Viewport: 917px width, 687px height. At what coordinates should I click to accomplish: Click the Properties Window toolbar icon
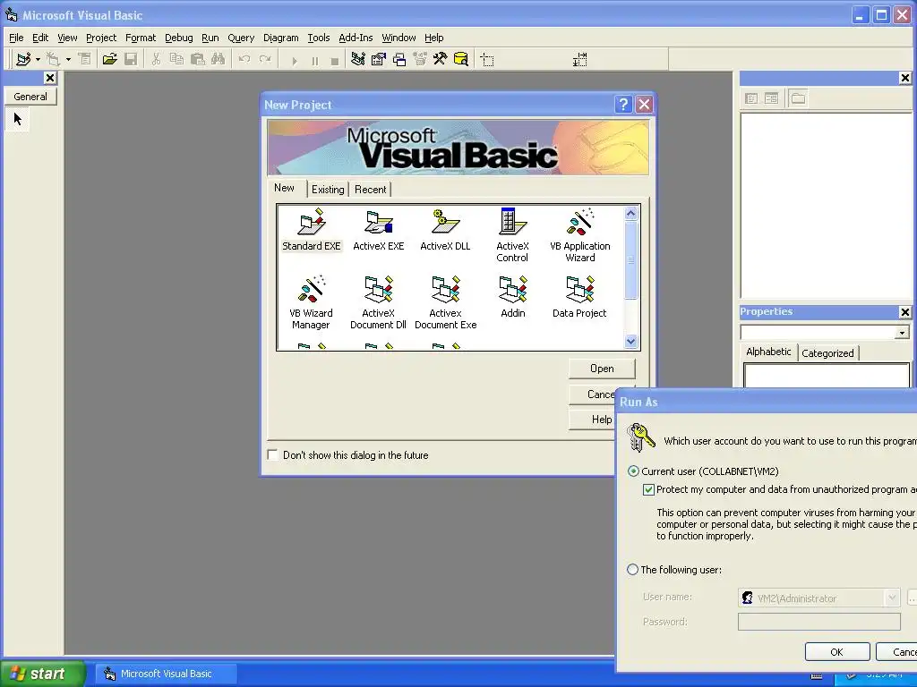pyautogui.click(x=379, y=60)
